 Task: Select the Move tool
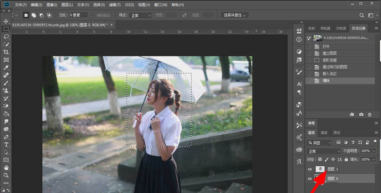(x=6, y=21)
